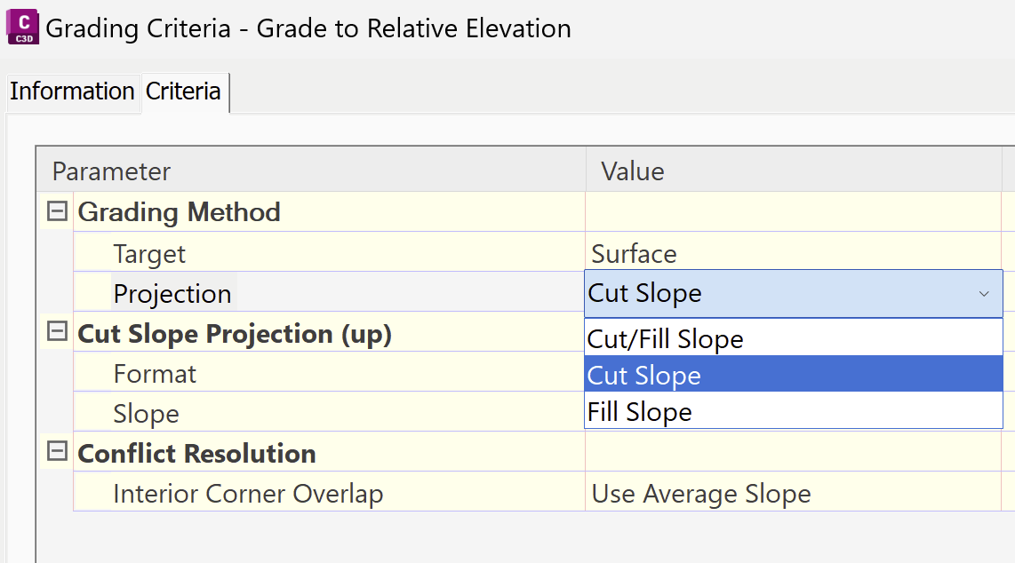Image resolution: width=1015 pixels, height=563 pixels.
Task: Click the Parameter column header
Action: 112,170
